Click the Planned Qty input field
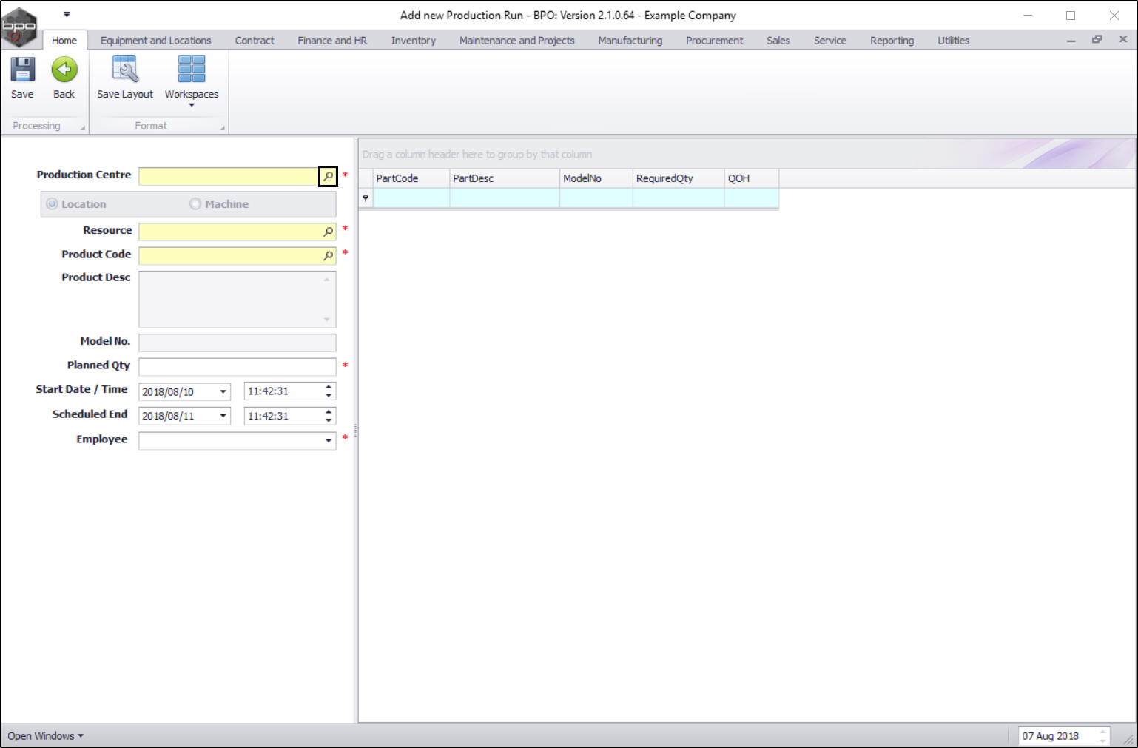Viewport: 1138px width, 748px height. point(238,367)
